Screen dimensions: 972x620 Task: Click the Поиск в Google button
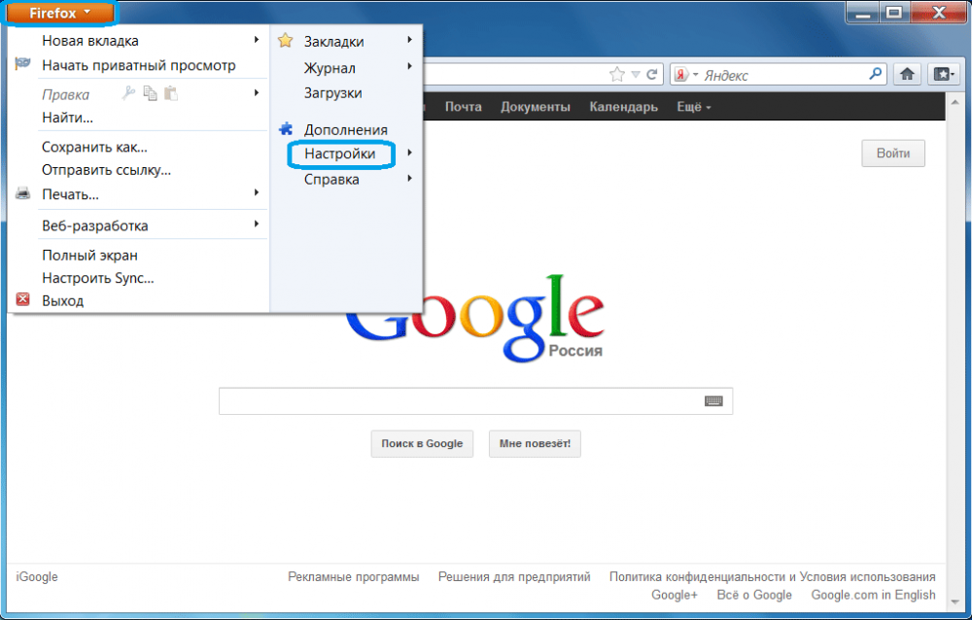421,443
